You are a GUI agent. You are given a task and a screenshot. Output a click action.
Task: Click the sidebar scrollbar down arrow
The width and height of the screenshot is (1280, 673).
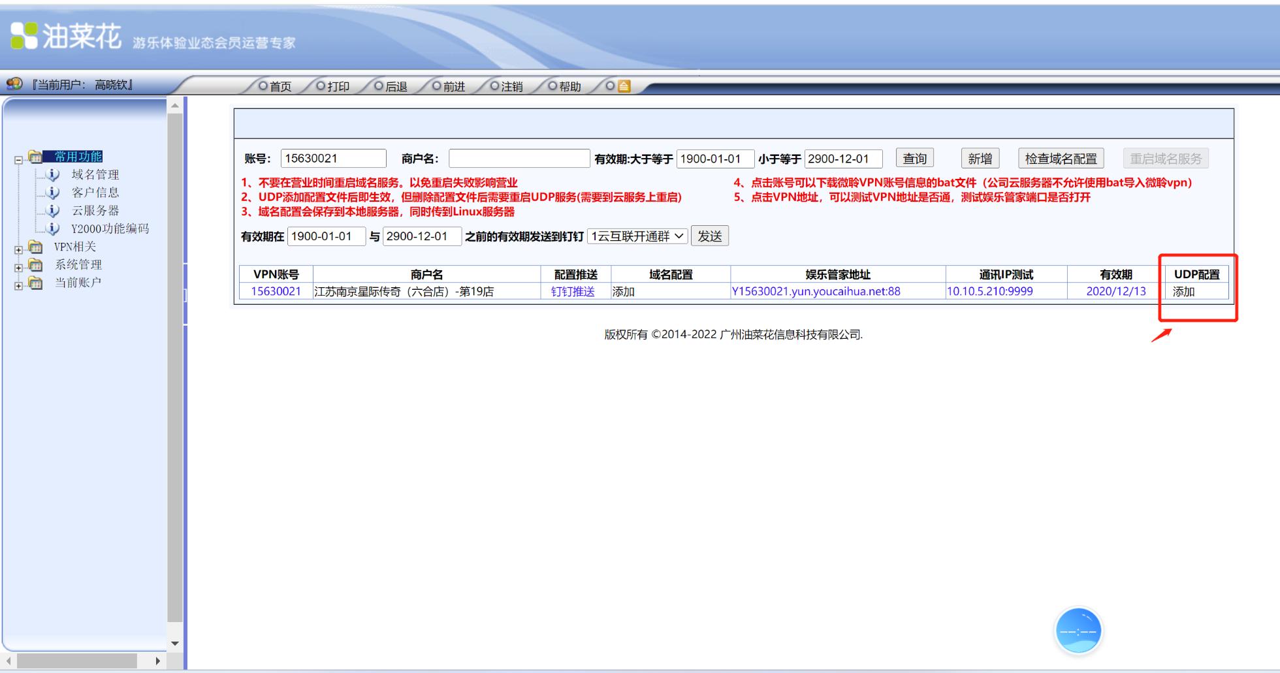click(175, 643)
